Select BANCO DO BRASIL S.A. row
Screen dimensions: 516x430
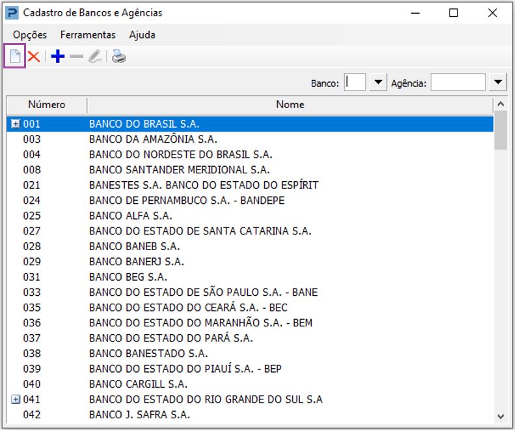[250, 124]
